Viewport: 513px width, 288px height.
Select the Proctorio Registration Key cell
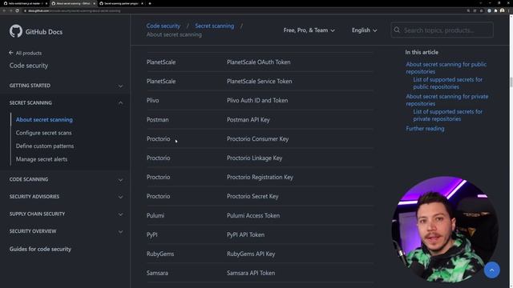pos(260,178)
